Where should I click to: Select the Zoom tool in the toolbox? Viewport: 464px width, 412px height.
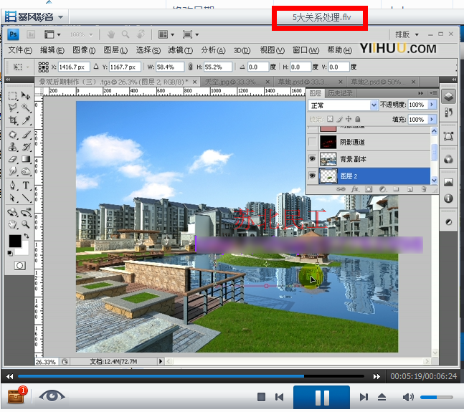[x=26, y=224]
